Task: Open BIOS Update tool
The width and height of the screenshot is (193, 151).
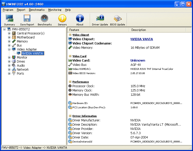Action: pyautogui.click(x=117, y=20)
